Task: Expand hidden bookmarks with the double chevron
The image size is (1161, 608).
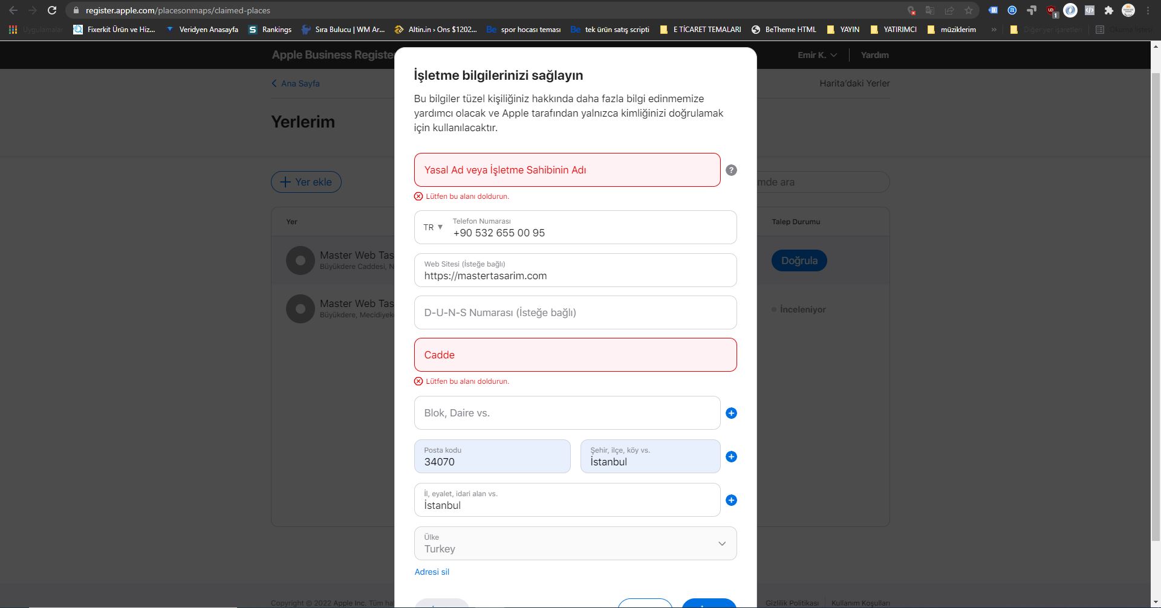Action: point(994,29)
